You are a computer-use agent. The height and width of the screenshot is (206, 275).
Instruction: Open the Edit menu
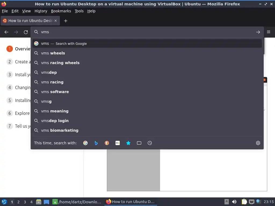point(15,11)
